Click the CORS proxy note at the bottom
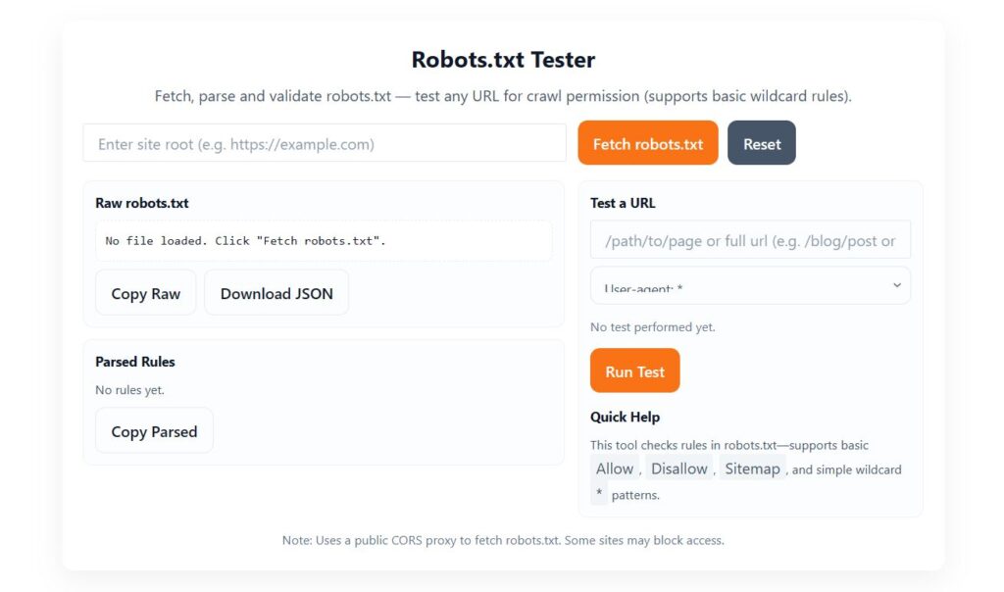The height and width of the screenshot is (592, 1004). coord(501,540)
